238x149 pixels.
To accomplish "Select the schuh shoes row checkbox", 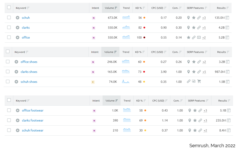I will (8, 81).
